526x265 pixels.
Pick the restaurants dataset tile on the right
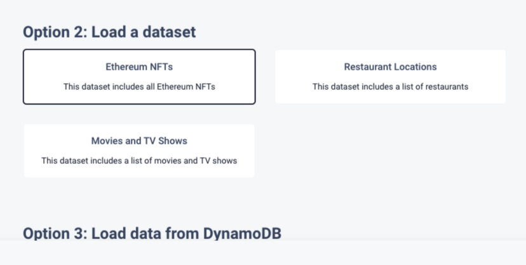(390, 77)
